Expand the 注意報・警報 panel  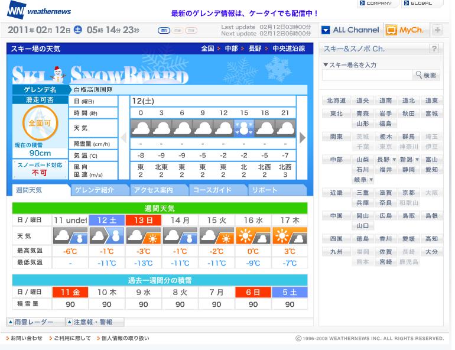pyautogui.click(x=95, y=322)
